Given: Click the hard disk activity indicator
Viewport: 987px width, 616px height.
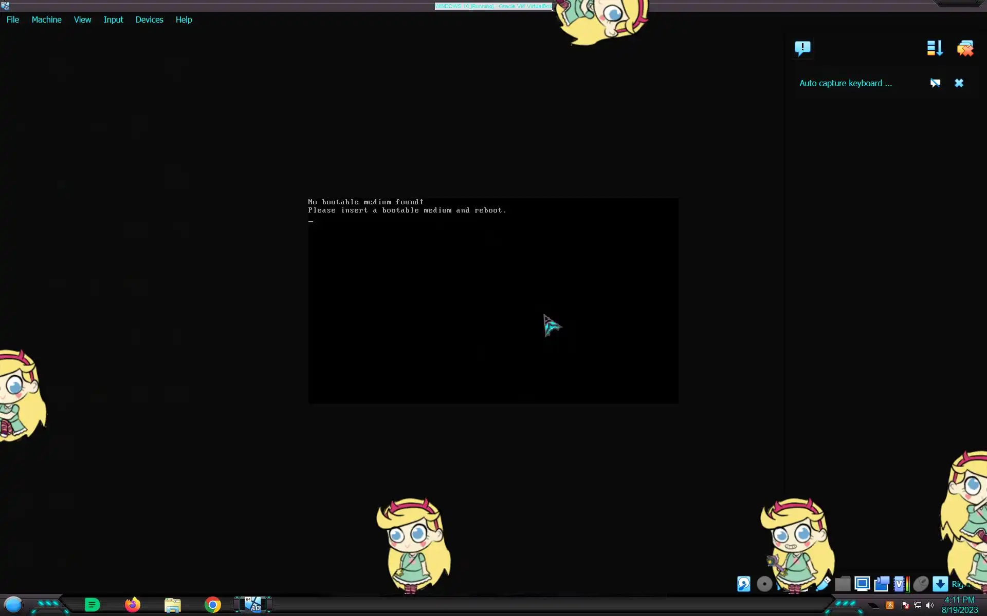Looking at the screenshot, I should 743,584.
